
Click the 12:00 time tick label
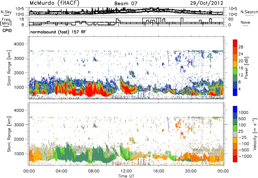(x=126, y=171)
